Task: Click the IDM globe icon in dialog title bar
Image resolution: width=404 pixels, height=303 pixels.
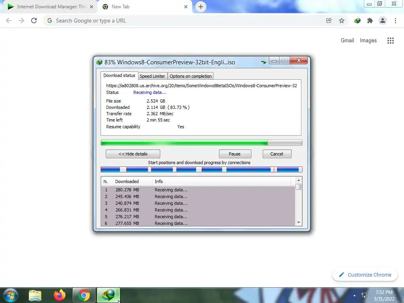Action: click(x=99, y=62)
